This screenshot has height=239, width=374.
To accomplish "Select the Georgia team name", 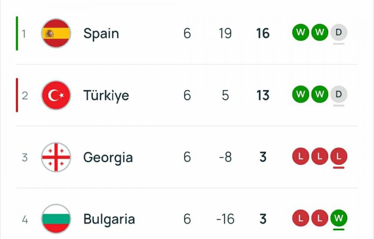I will pyautogui.click(x=108, y=157).
